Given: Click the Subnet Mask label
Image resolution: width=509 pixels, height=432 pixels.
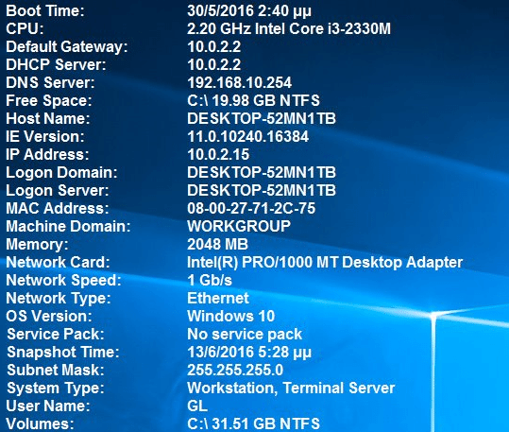Looking at the screenshot, I should [56, 370].
